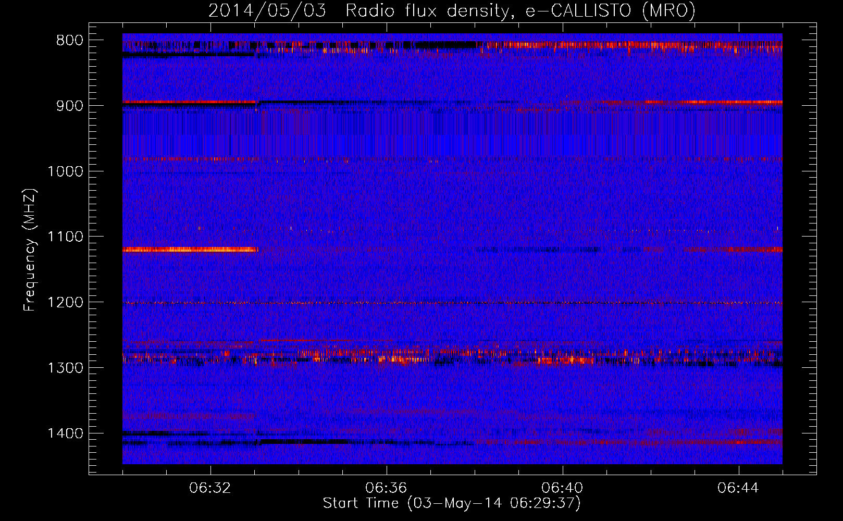Click the '1200' frequency axis label
Viewport: 843px width, 521px height.
pos(65,303)
